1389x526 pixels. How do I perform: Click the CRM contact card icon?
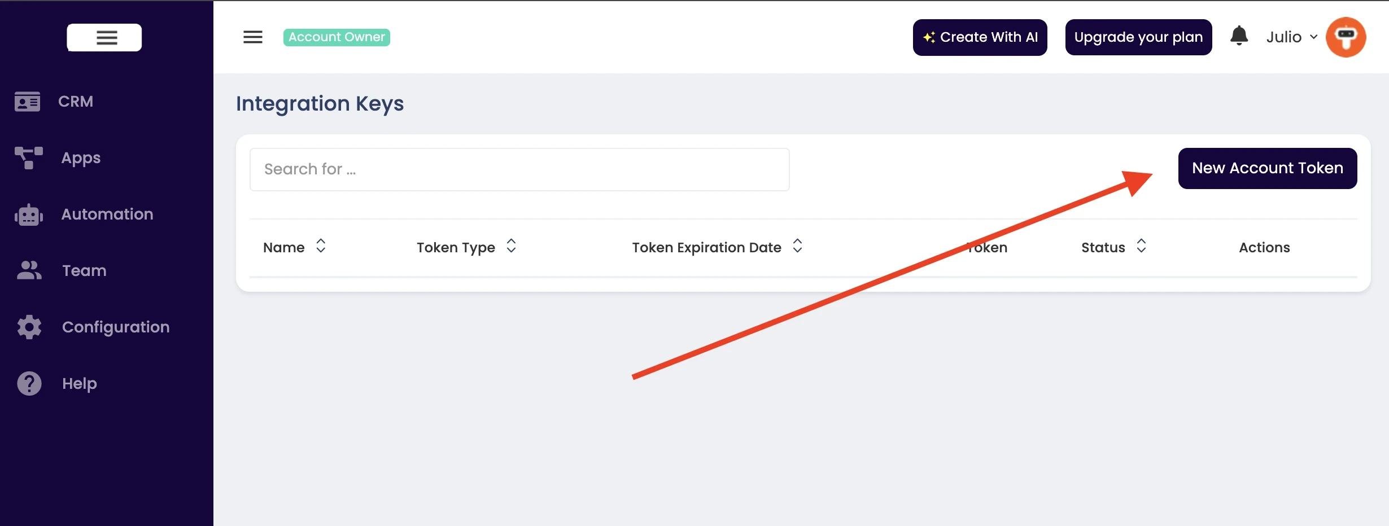point(27,102)
